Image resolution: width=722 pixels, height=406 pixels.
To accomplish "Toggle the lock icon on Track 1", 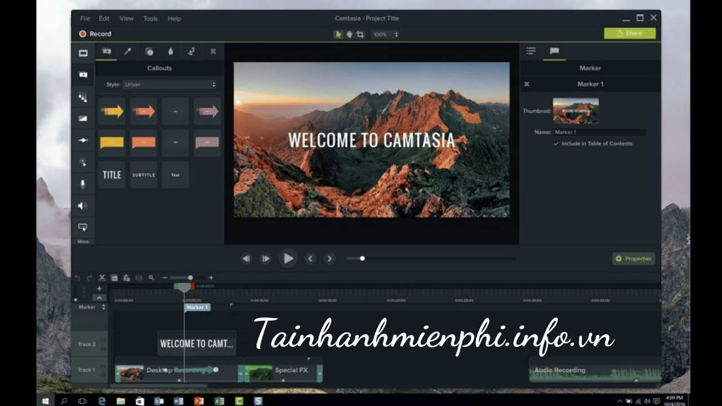I will [103, 373].
